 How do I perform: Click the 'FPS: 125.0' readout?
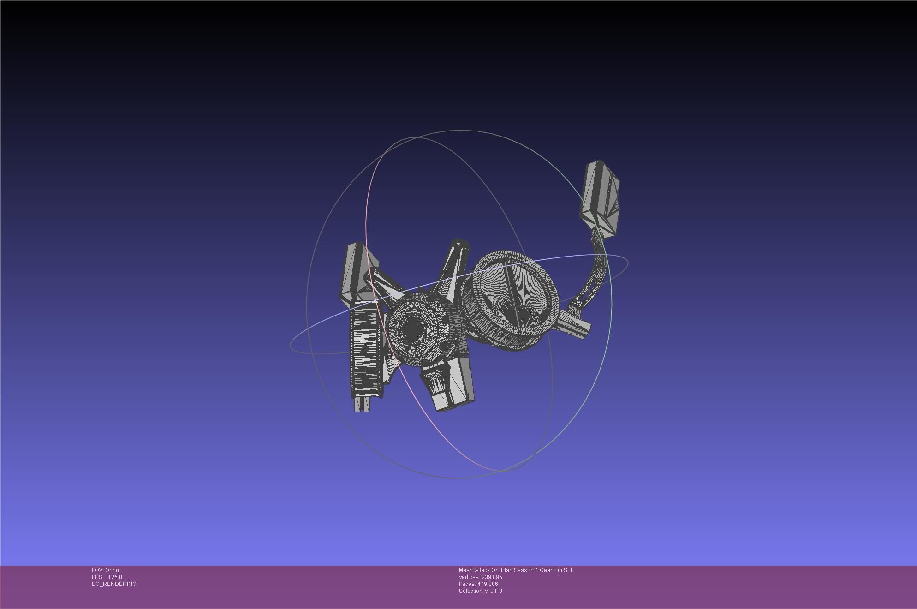click(x=107, y=577)
